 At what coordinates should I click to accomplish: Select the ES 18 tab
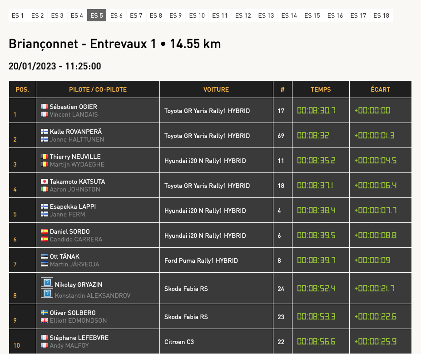[381, 15]
